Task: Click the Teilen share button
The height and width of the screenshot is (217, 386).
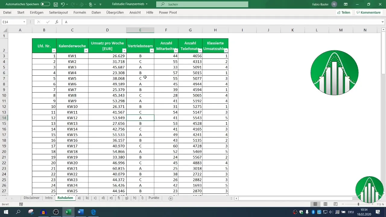Action: pyautogui.click(x=344, y=12)
